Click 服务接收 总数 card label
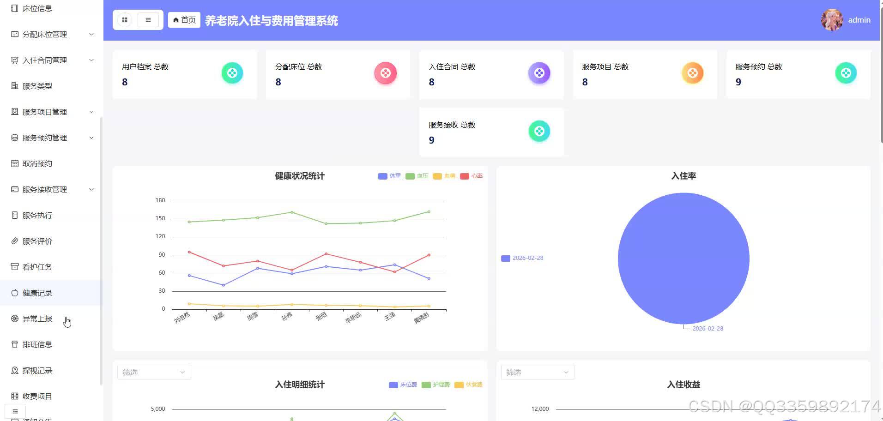Image resolution: width=883 pixels, height=421 pixels. (452, 125)
